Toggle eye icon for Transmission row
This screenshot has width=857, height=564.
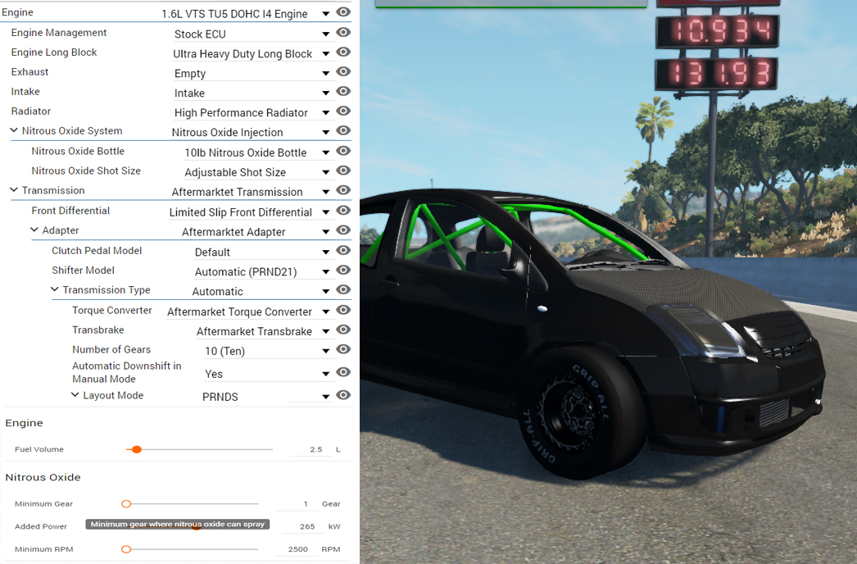pos(343,190)
